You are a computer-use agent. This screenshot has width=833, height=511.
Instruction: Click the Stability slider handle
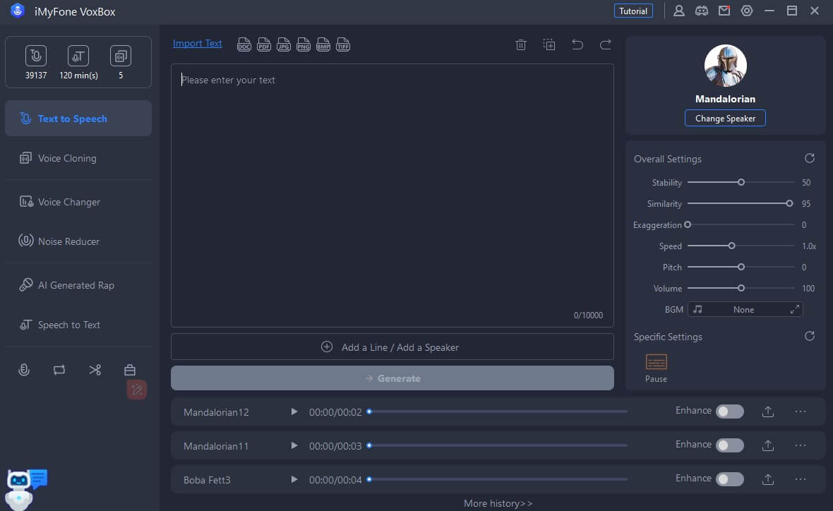pos(741,182)
